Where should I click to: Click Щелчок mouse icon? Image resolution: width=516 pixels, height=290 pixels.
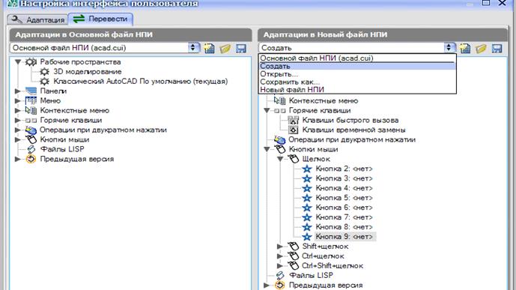click(x=294, y=159)
